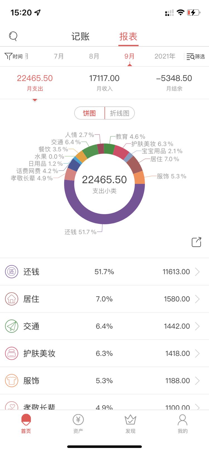Switch chart to 折线图 view

tap(120, 113)
